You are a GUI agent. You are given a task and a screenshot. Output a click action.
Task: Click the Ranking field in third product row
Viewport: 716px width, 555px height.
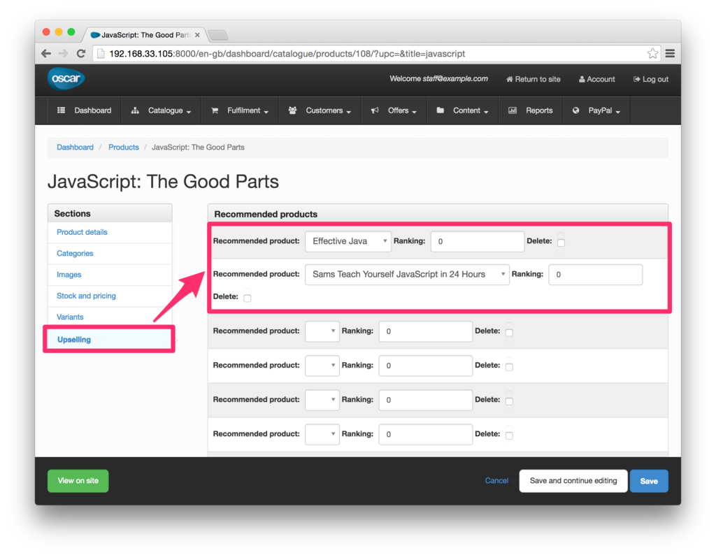tap(426, 331)
